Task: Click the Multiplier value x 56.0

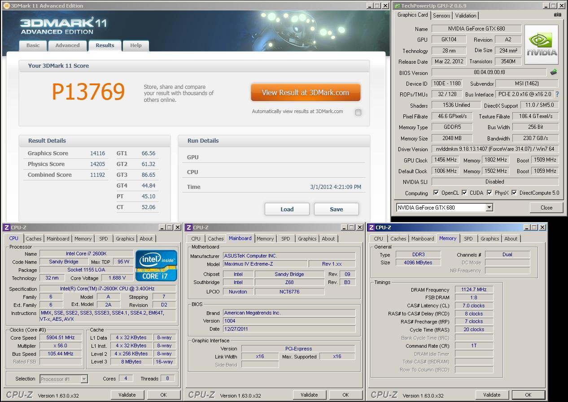Action: pyautogui.click(x=61, y=345)
